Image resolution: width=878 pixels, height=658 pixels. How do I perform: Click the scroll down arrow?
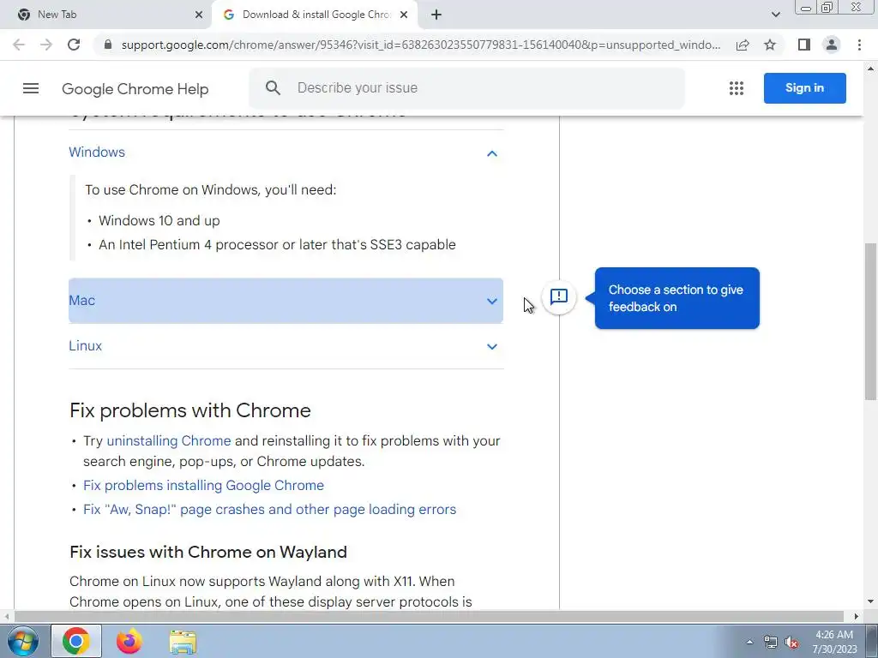pyautogui.click(x=870, y=602)
